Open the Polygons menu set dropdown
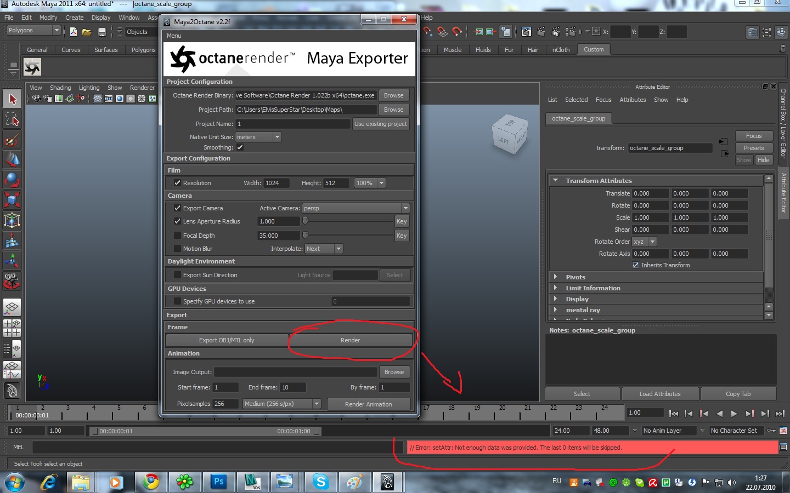This screenshot has height=493, width=790. 33,31
